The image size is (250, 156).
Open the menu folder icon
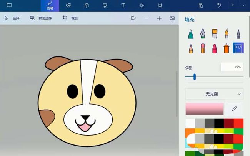point(9,5)
